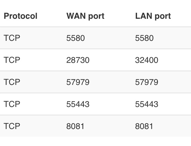Select the TCP cell in the 55443 row
This screenshot has width=191, height=146.
point(12,104)
